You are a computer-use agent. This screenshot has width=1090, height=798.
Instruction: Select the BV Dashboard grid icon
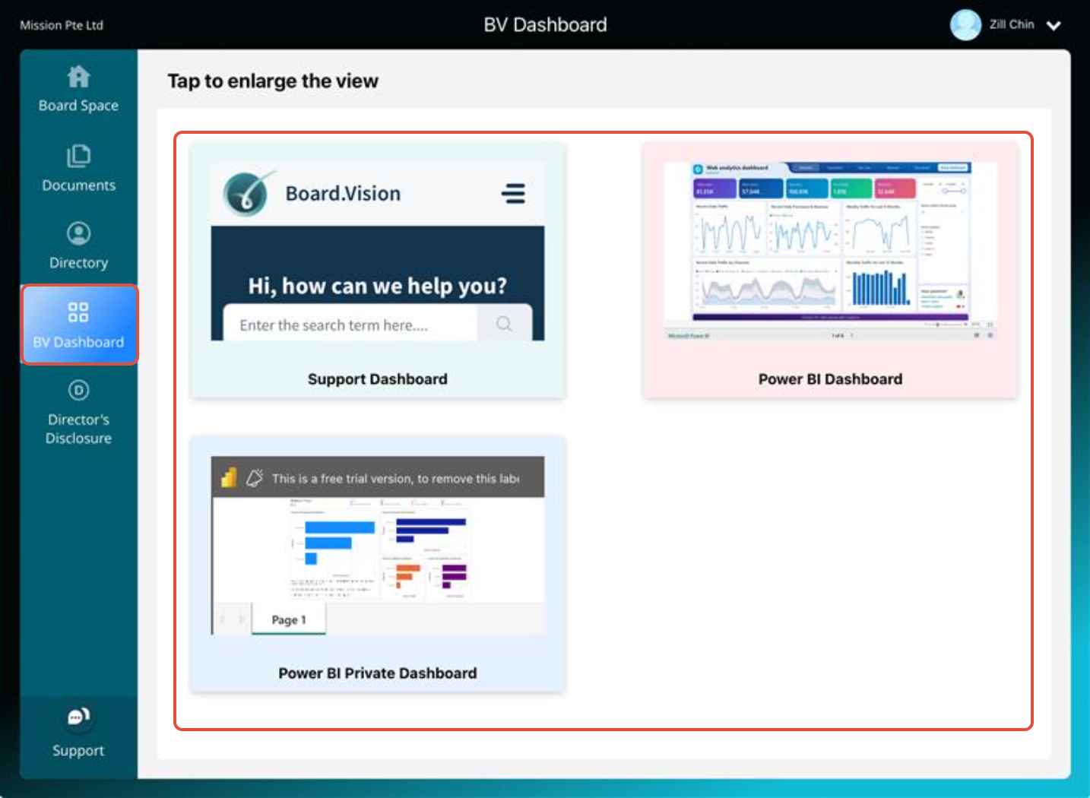click(78, 312)
